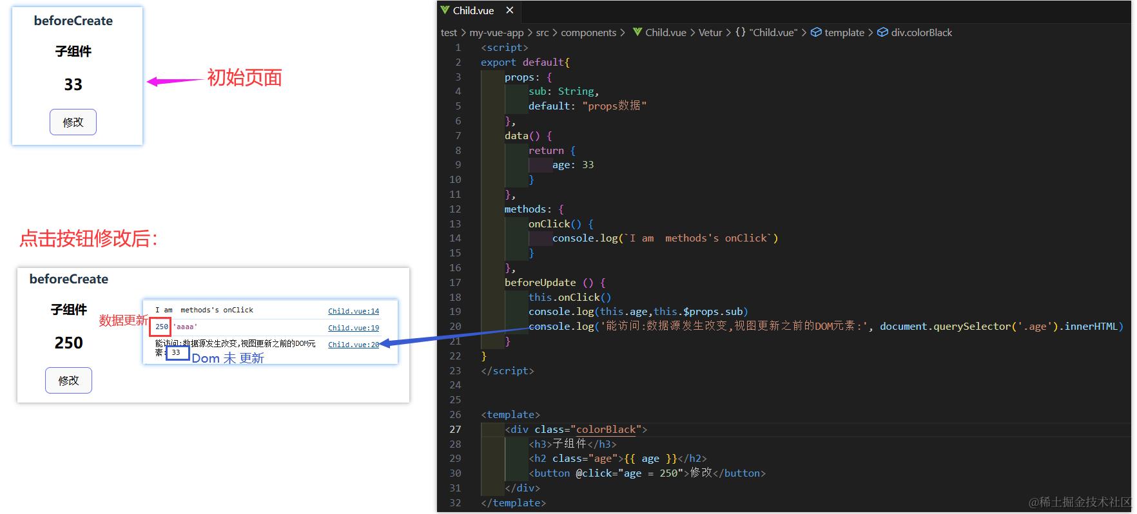Select 'template' breadcrumb item
The width and height of the screenshot is (1137, 514).
click(844, 33)
